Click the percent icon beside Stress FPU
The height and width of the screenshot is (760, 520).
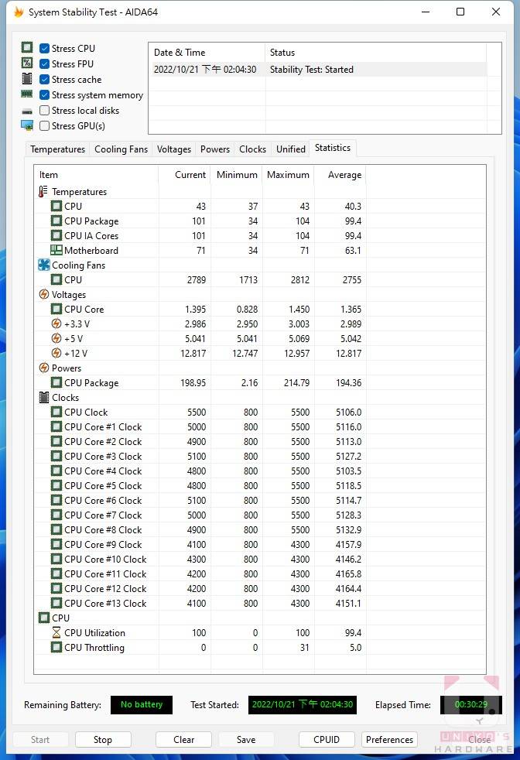[27, 63]
